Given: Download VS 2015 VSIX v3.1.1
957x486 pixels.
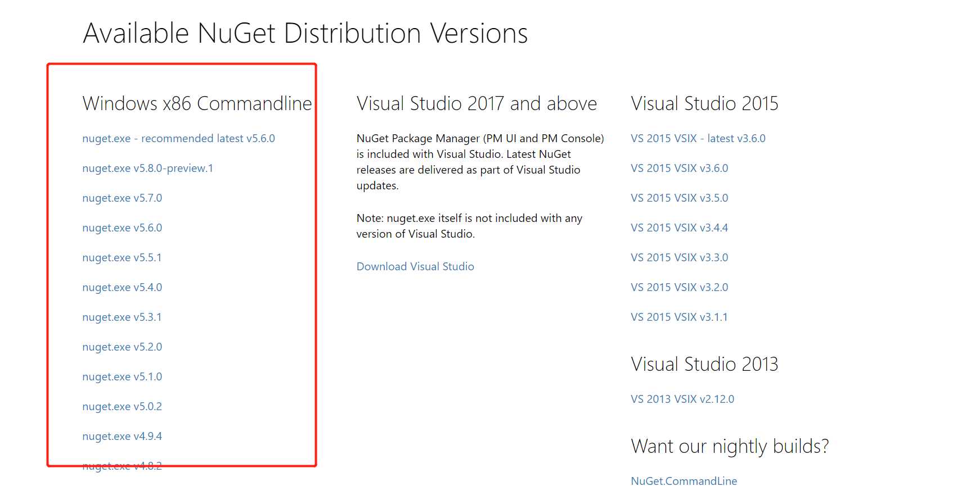Looking at the screenshot, I should pos(679,317).
